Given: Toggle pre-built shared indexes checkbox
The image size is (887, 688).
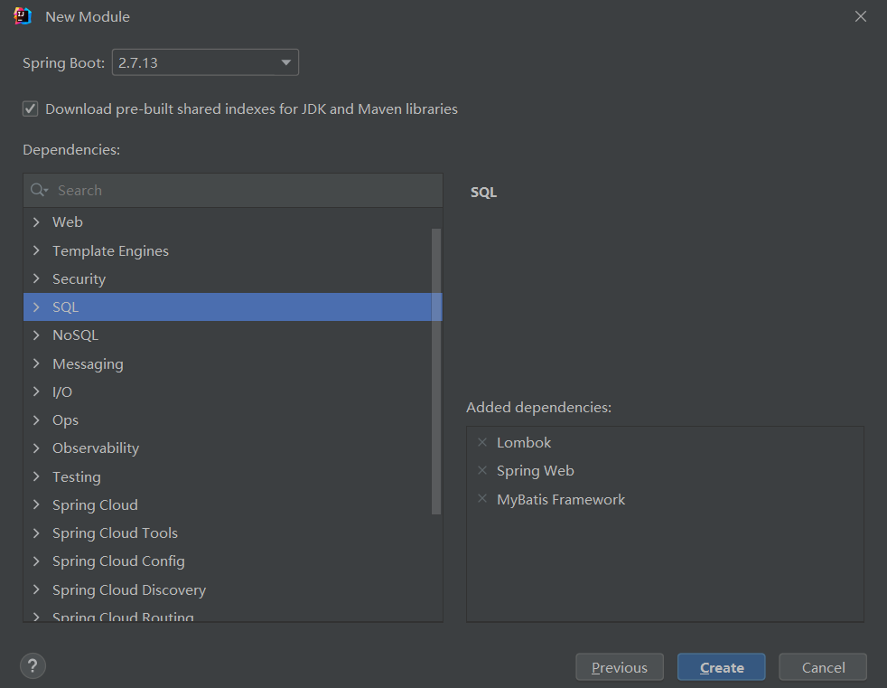Looking at the screenshot, I should coord(31,108).
